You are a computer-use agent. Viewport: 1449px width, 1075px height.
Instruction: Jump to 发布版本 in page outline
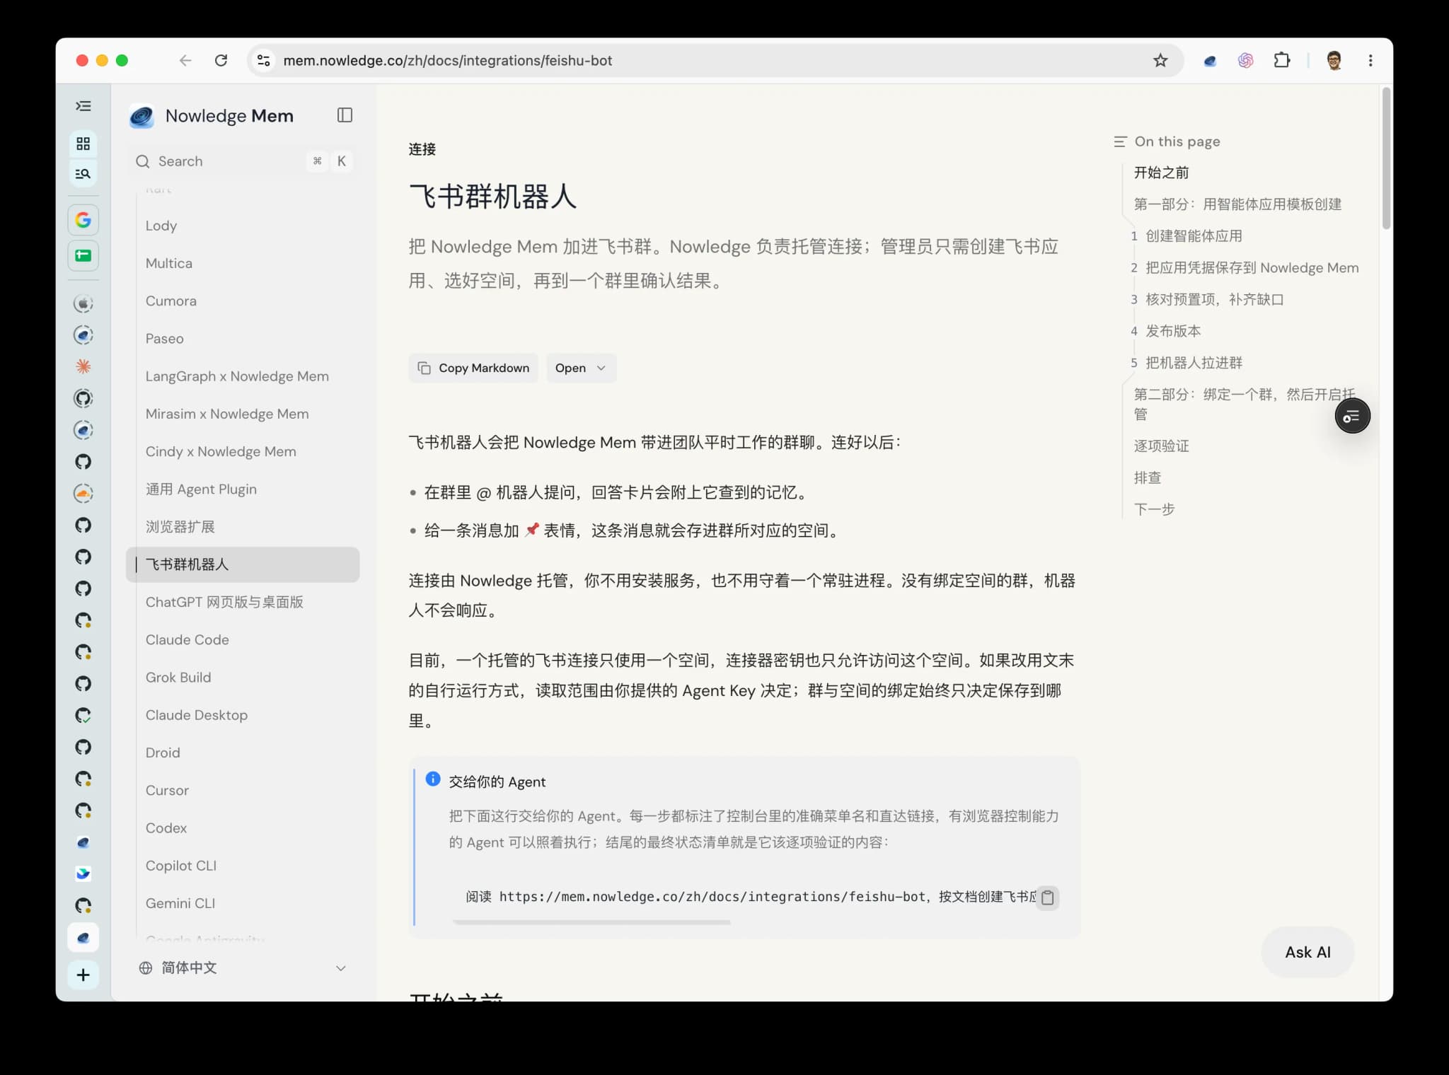1172,331
